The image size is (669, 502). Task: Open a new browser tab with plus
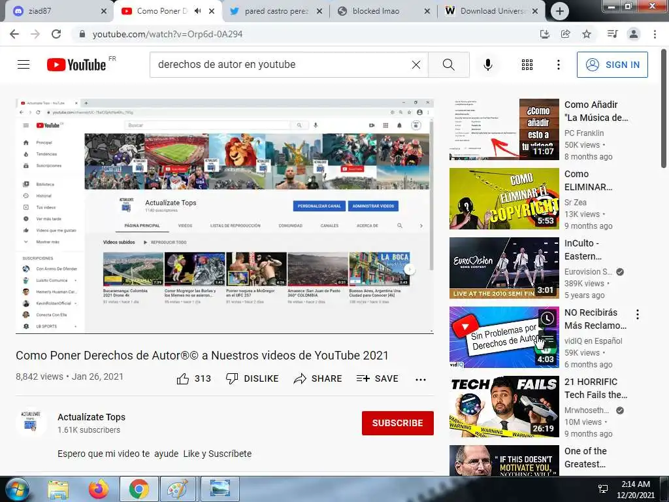pos(560,12)
